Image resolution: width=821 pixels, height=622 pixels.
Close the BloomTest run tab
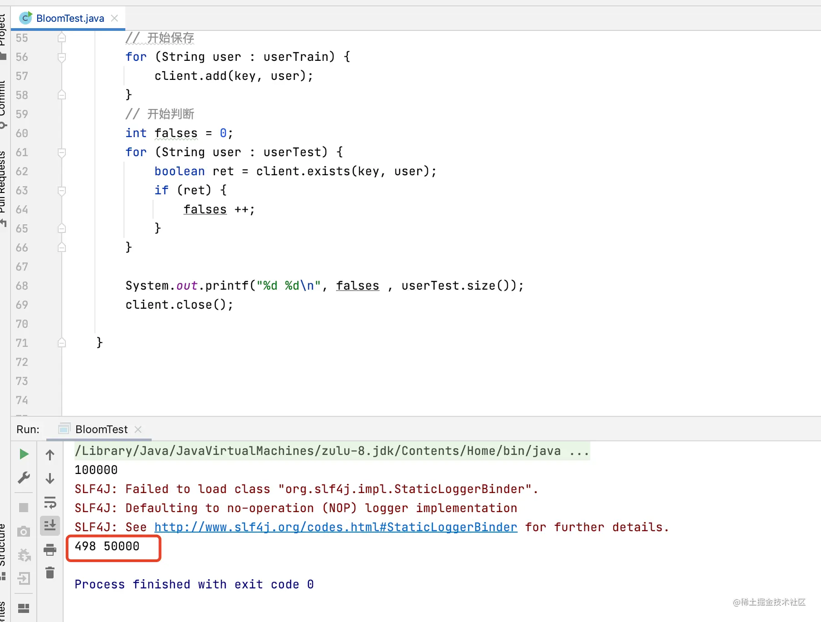(x=138, y=429)
